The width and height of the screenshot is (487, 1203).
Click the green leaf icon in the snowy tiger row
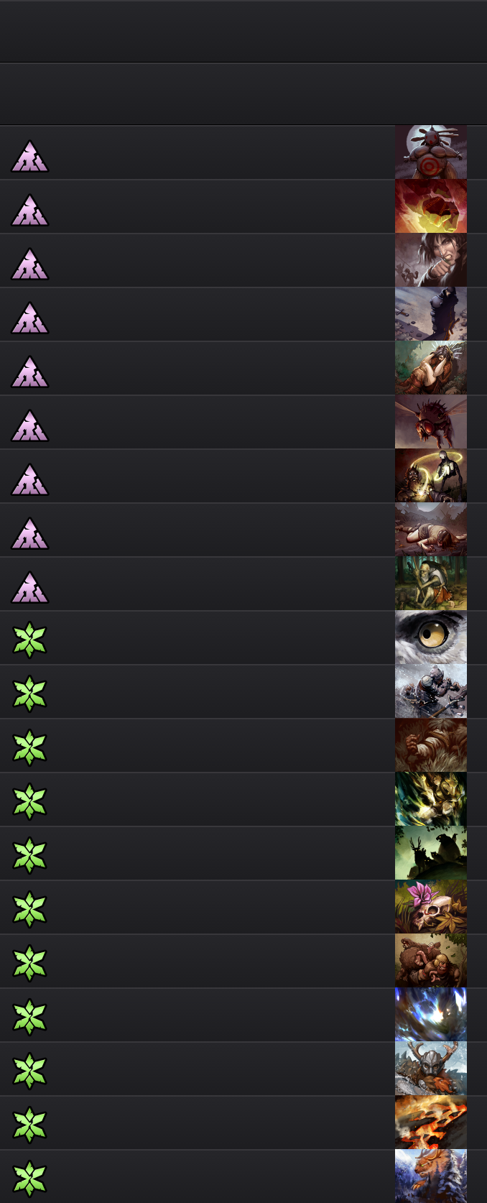tap(29, 1179)
